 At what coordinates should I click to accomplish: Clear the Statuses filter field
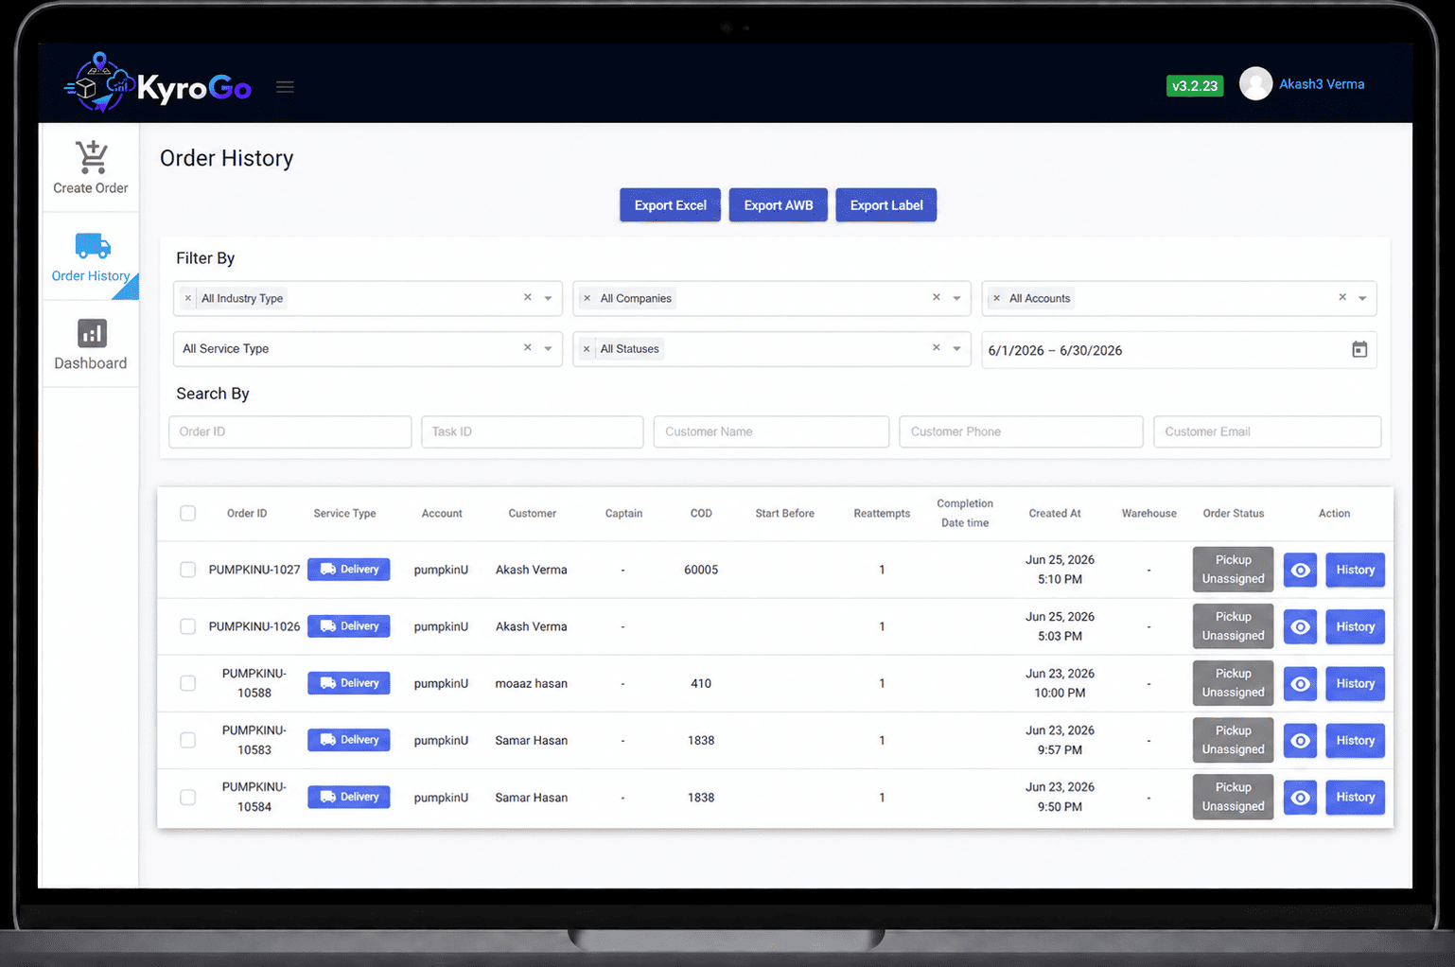937,347
